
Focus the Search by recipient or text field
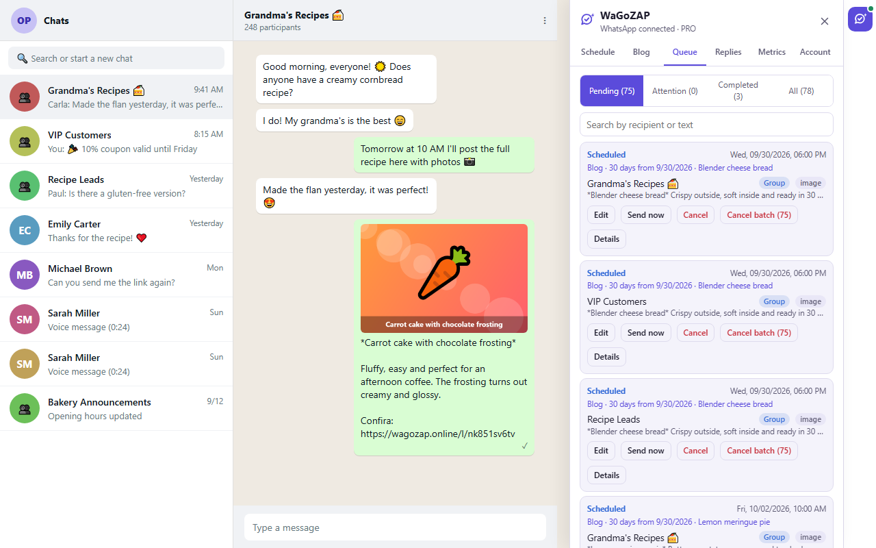[x=706, y=125]
